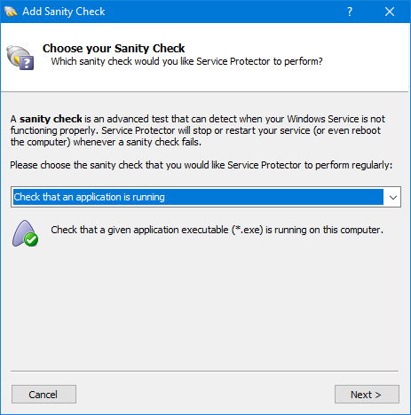Expand the sanity check dropdown arrow
The width and height of the screenshot is (411, 415).
392,197
